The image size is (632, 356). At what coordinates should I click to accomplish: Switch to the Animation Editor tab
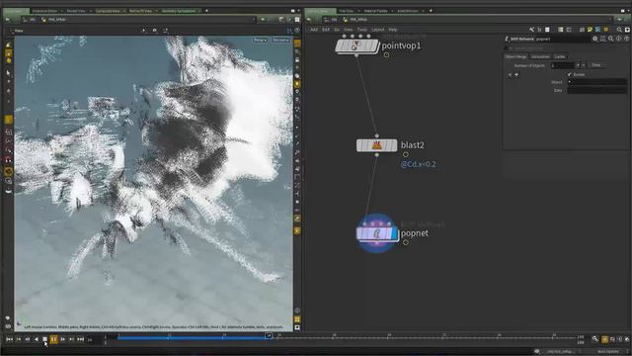tap(44, 11)
